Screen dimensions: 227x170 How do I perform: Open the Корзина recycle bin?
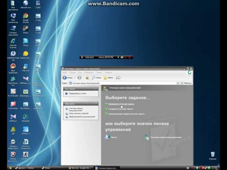click(x=212, y=156)
